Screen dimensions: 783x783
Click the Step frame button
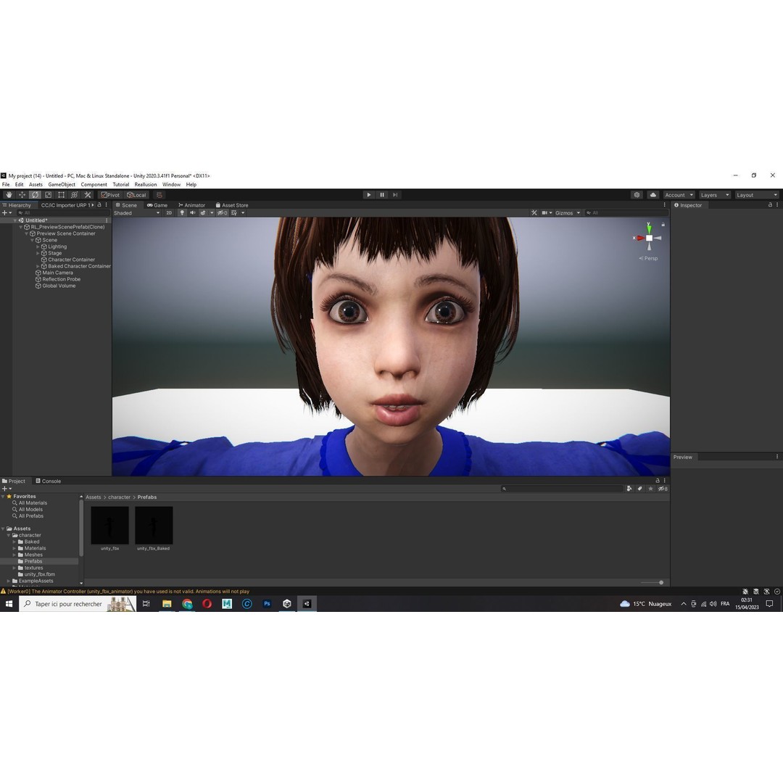tap(395, 195)
